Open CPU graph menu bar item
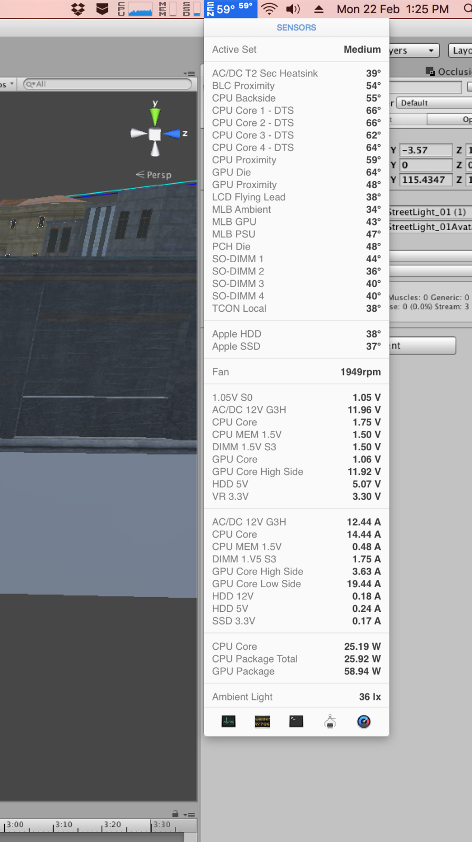Viewport: 472px width, 842px height. (135, 9)
